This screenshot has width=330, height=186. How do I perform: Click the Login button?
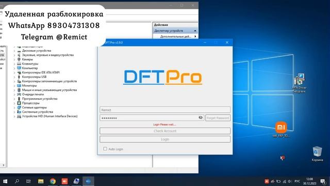pyautogui.click(x=165, y=139)
